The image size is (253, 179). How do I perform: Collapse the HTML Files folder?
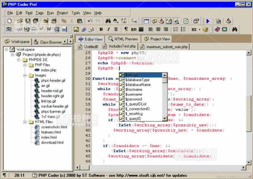(x=25, y=122)
